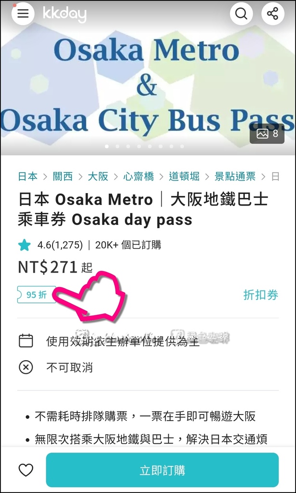
Task: Tap the 95 折 discount tag
Action: (37, 295)
